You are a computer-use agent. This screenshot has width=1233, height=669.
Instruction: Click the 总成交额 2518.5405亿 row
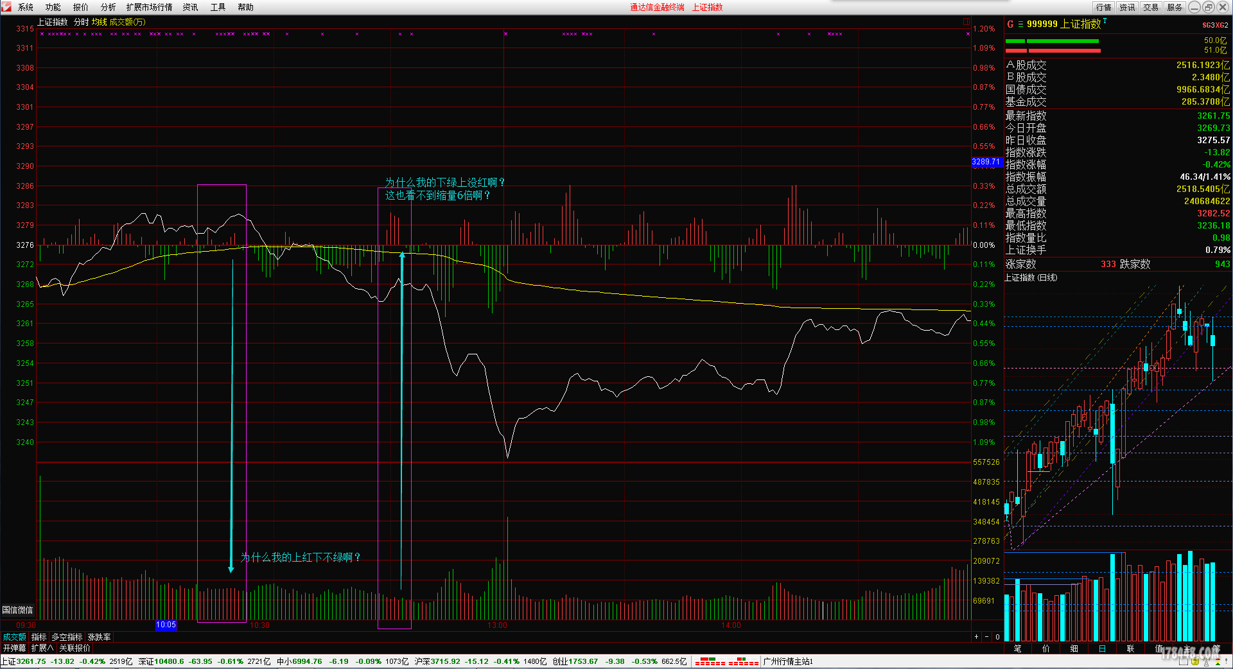pos(1118,189)
